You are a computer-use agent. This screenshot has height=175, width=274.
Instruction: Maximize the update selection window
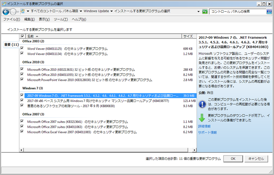[264, 4]
